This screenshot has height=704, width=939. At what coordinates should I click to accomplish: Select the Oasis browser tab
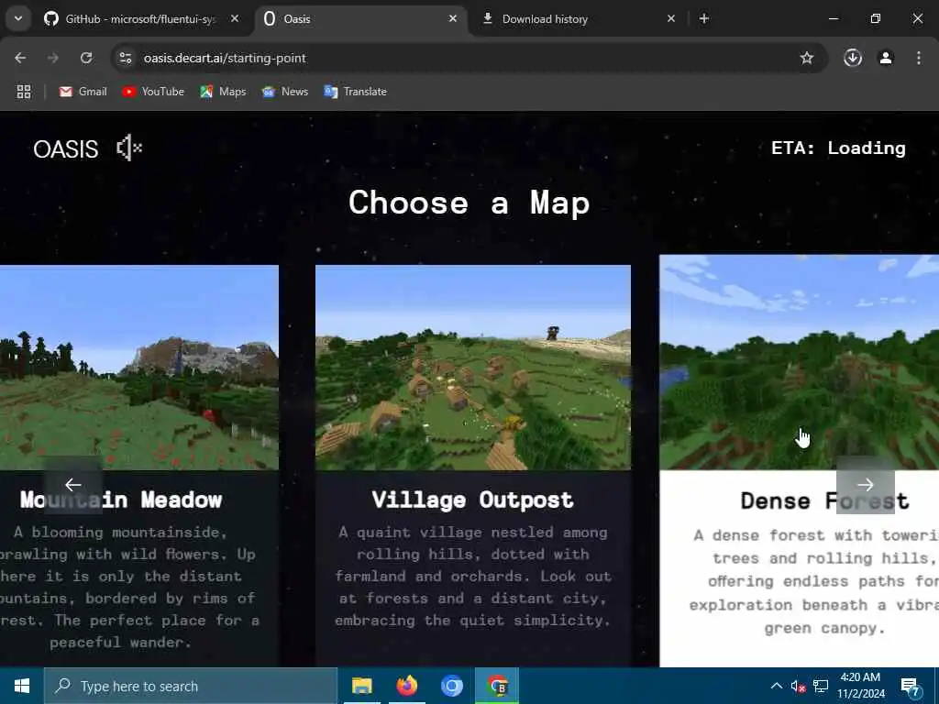361,19
